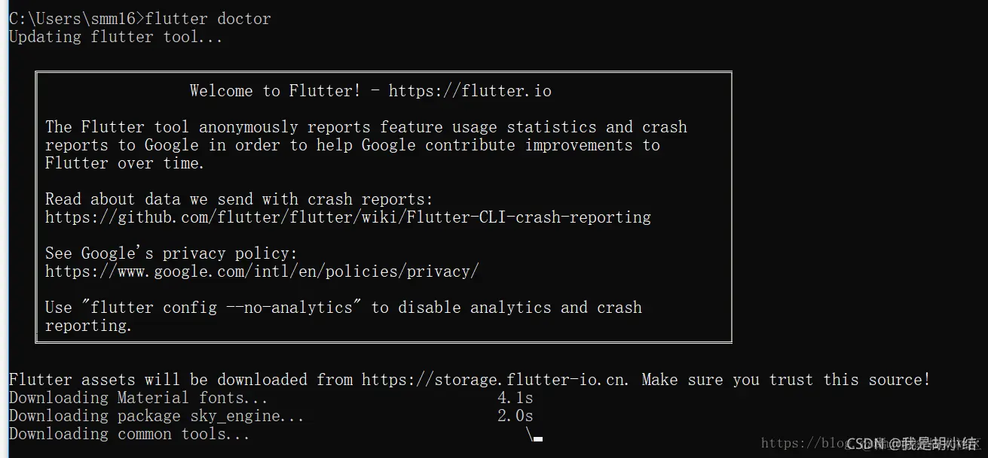The image size is (988, 458).
Task: Click the https://flutter.io welcome link
Action: 470,91
